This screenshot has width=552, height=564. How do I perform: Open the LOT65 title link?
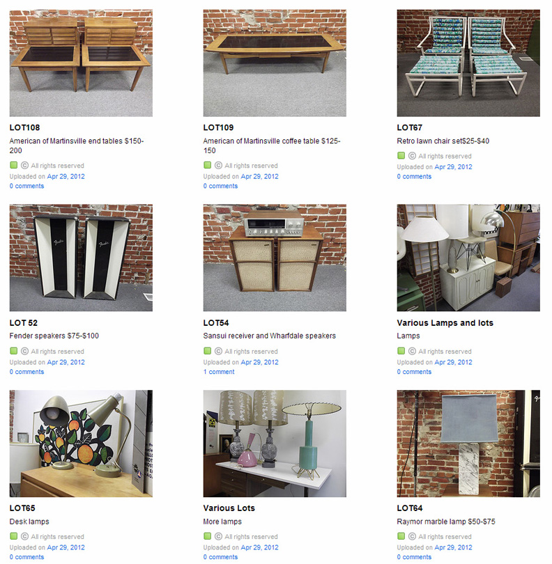point(22,508)
